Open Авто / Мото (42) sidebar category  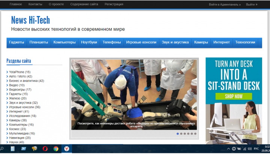21,76
